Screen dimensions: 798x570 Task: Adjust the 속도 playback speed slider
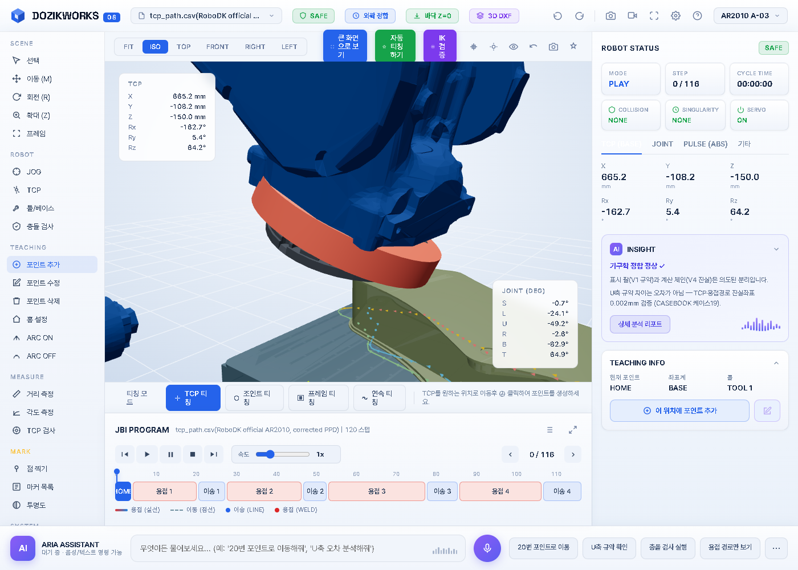point(283,454)
